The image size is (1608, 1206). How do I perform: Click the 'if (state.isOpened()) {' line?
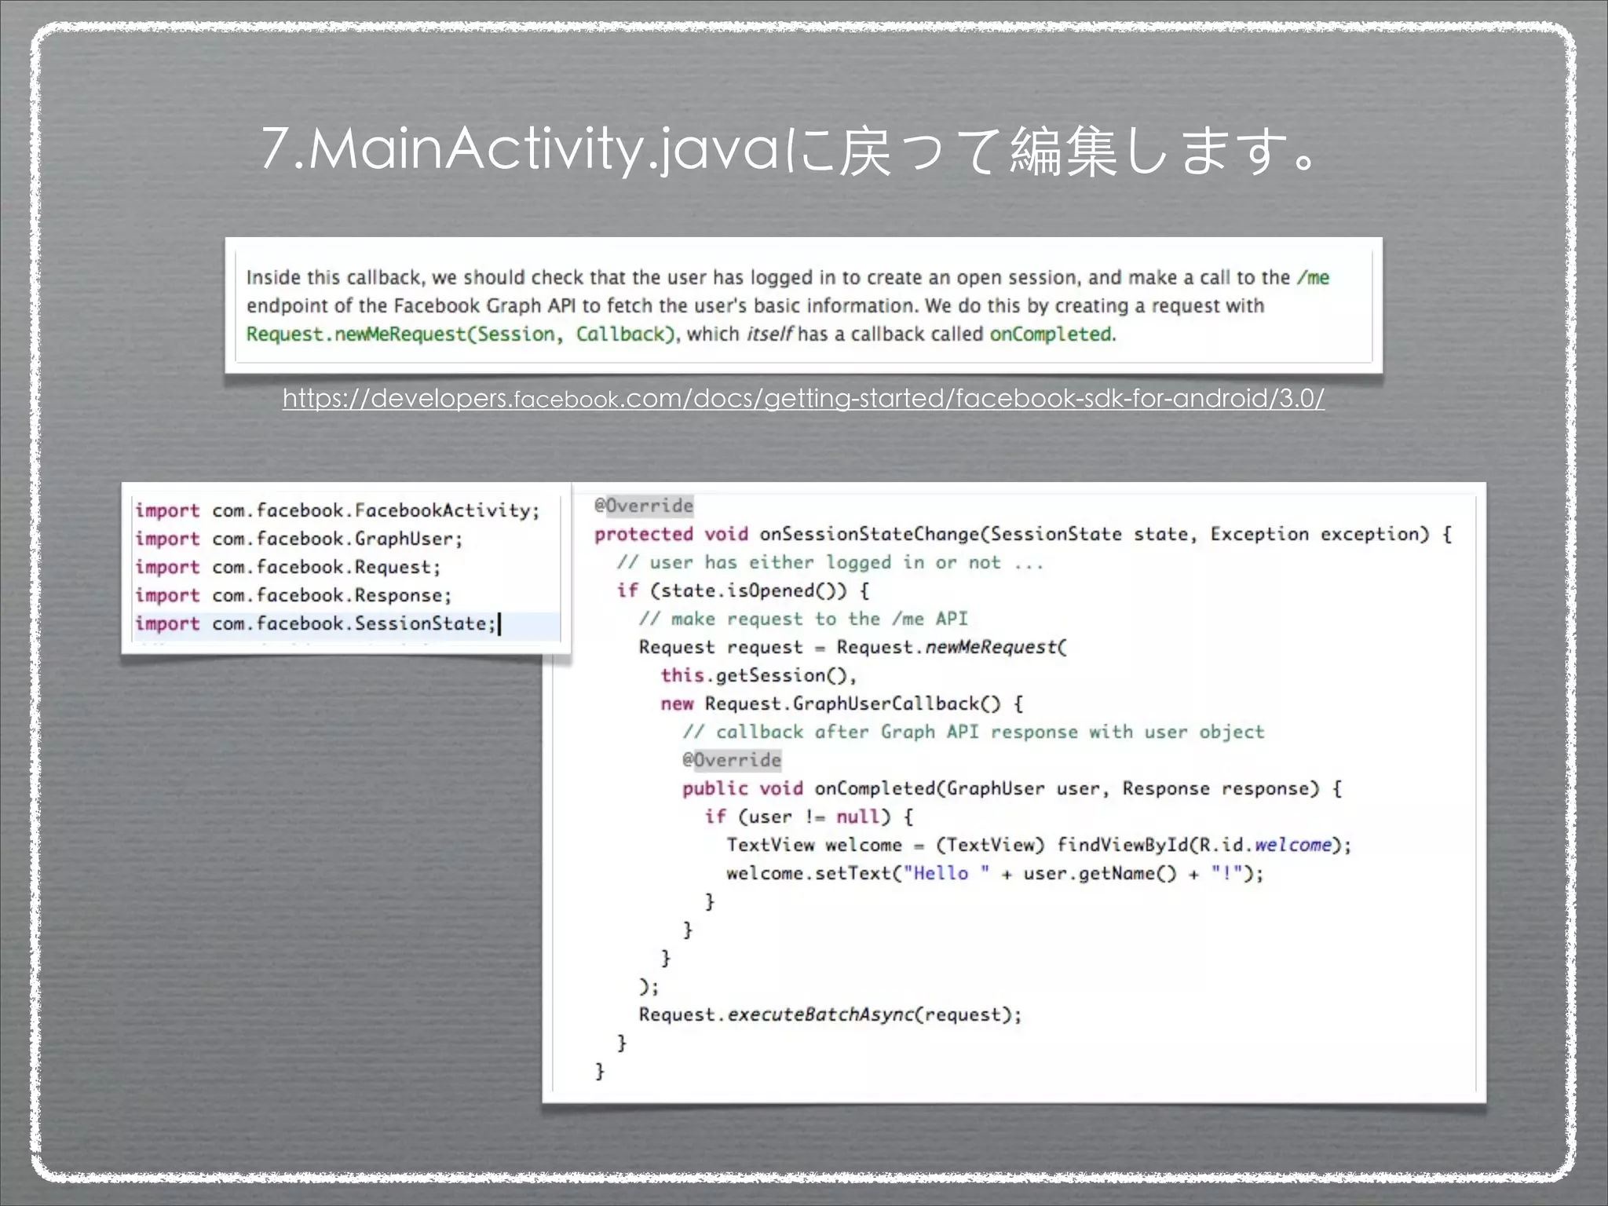click(743, 590)
